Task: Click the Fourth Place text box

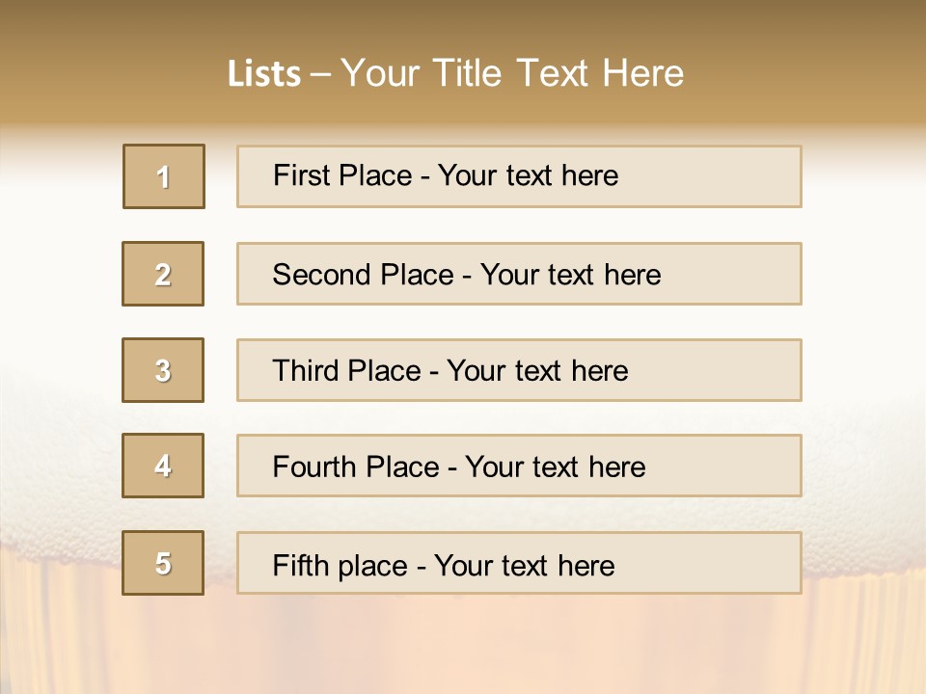Action: [x=519, y=466]
